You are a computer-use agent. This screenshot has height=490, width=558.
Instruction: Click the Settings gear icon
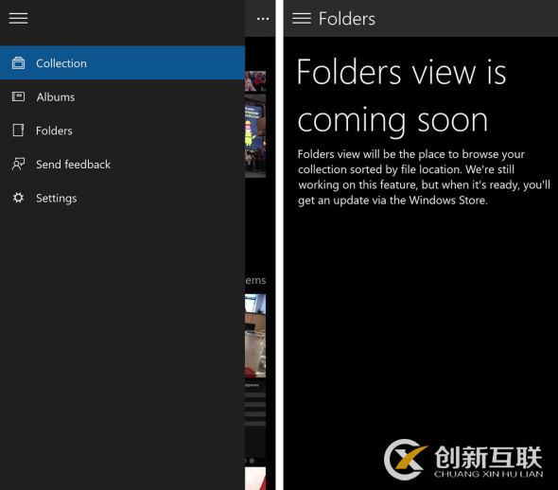pos(18,198)
